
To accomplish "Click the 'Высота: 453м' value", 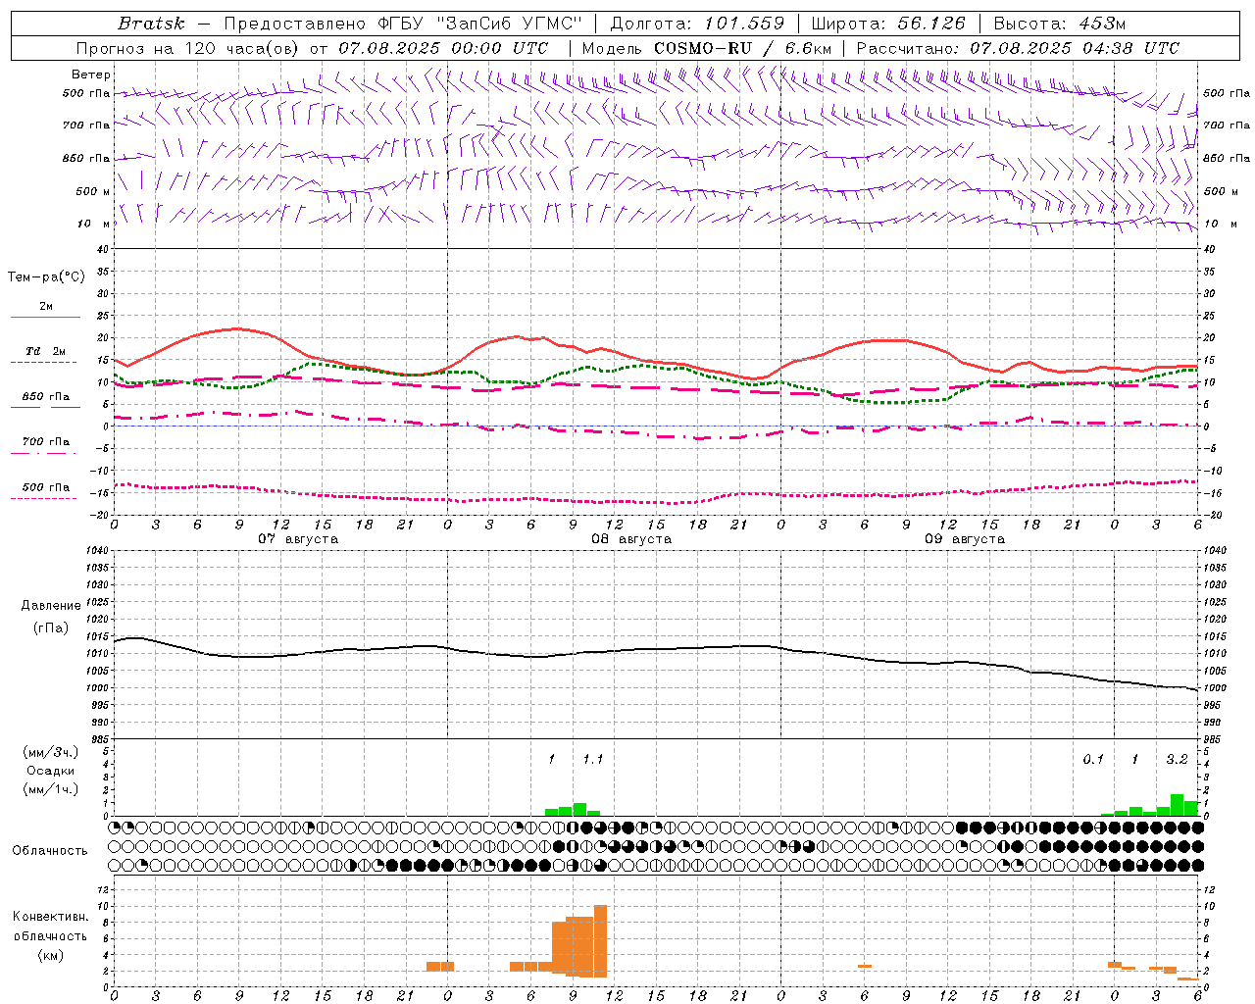I will click(x=1060, y=24).
